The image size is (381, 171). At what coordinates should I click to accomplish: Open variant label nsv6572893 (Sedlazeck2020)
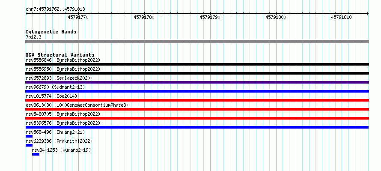[x=59, y=78]
